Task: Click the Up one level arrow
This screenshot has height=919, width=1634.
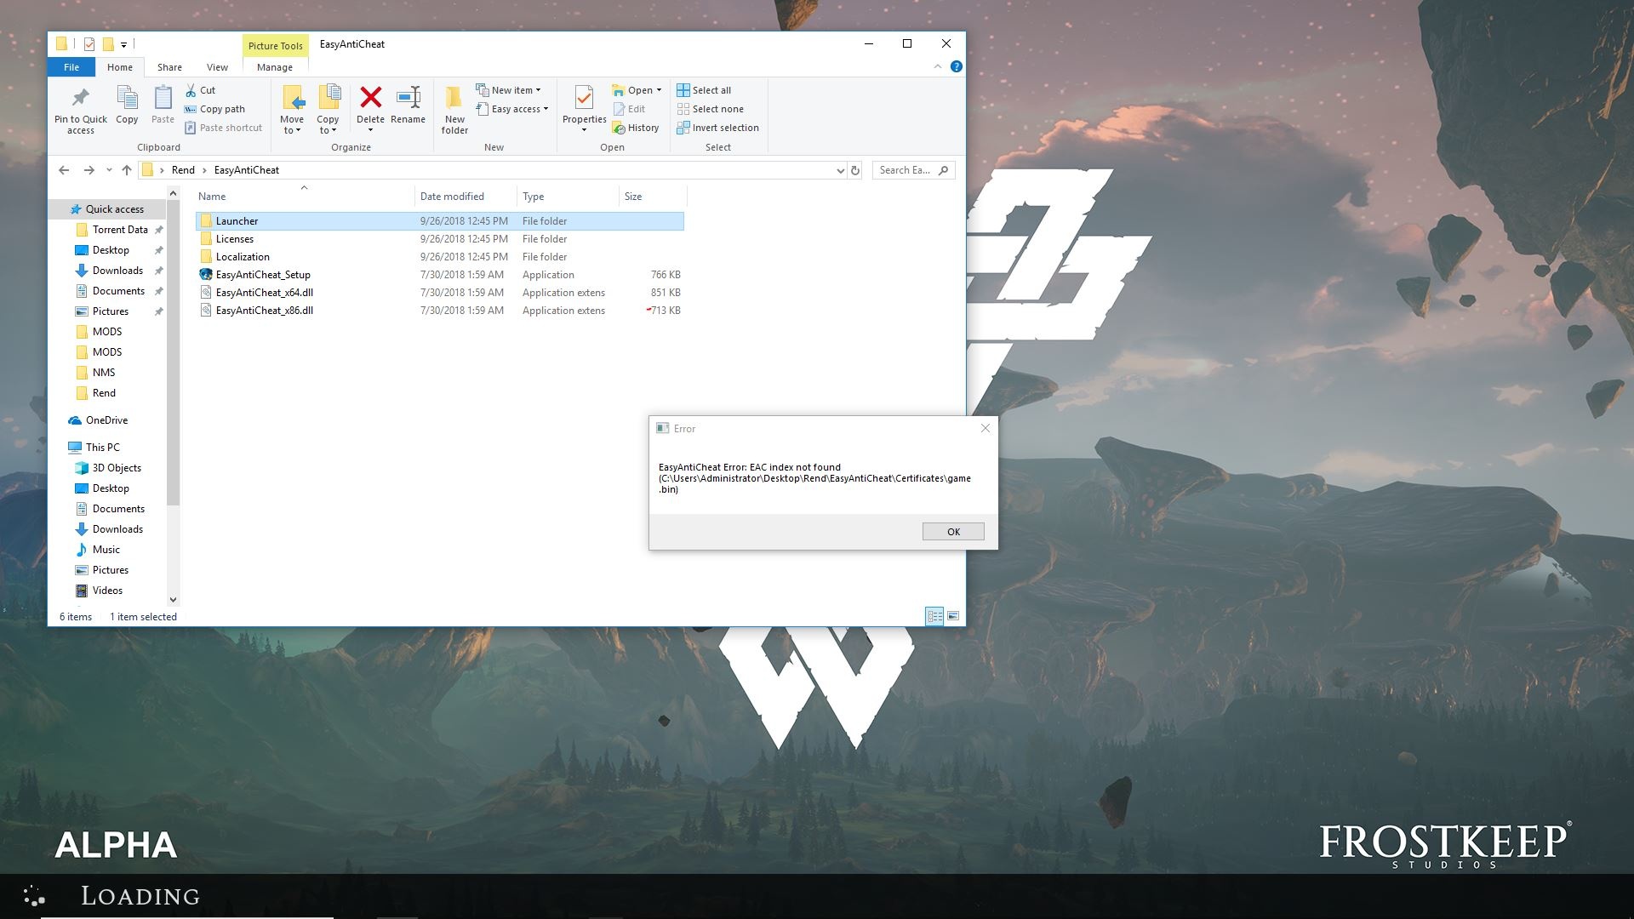Action: (127, 170)
